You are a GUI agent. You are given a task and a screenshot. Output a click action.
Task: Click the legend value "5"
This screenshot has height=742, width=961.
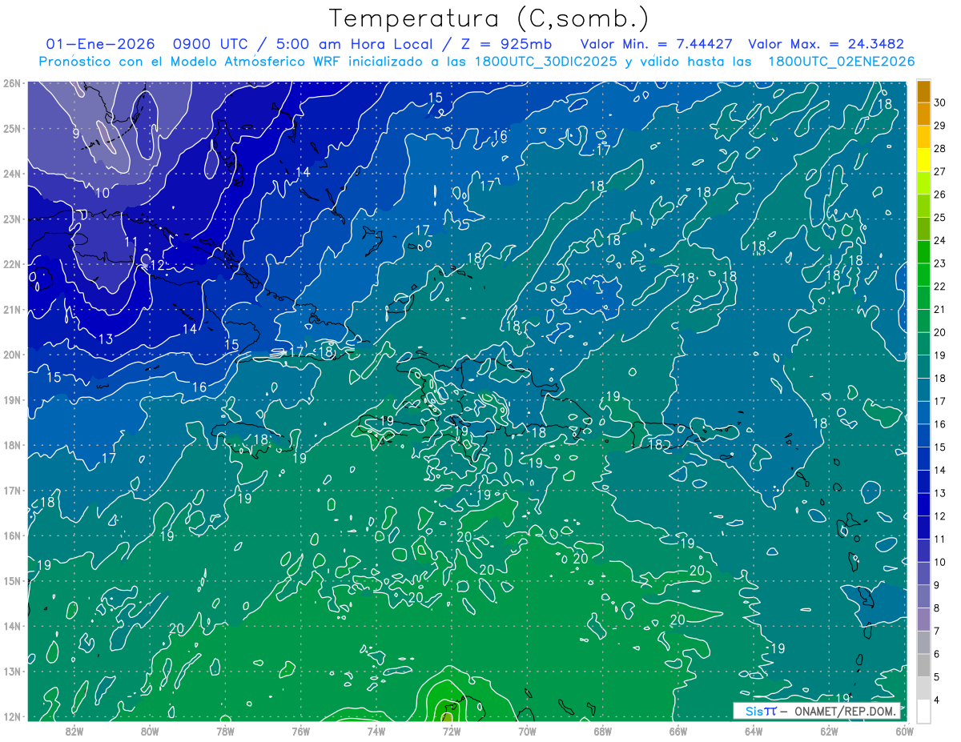[x=937, y=677]
